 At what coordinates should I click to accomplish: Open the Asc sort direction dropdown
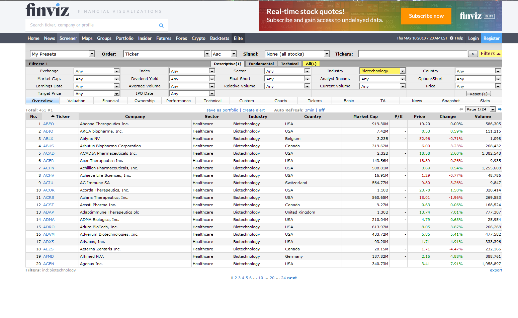224,54
